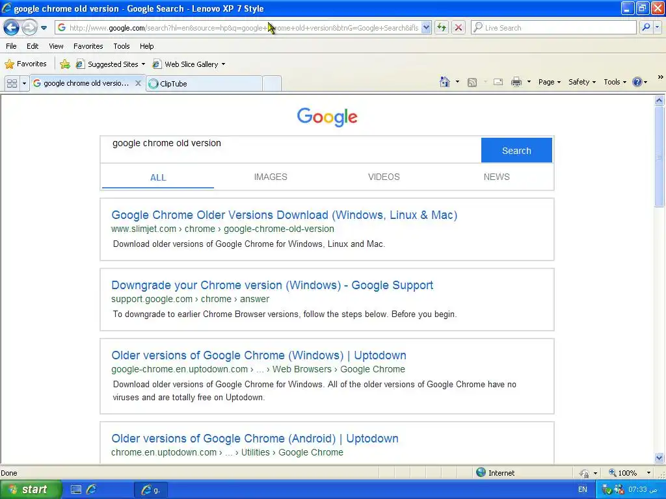Open the Help menu
The width and height of the screenshot is (666, 499).
pos(146,46)
